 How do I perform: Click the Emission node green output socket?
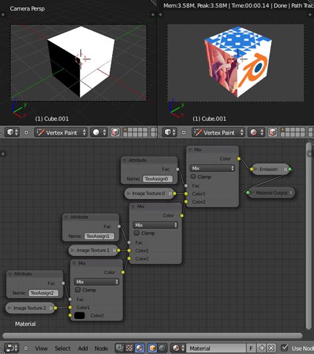coord(290,169)
